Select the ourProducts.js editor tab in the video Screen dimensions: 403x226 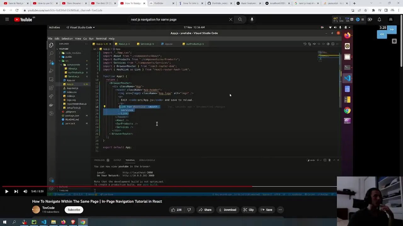pos(194,44)
